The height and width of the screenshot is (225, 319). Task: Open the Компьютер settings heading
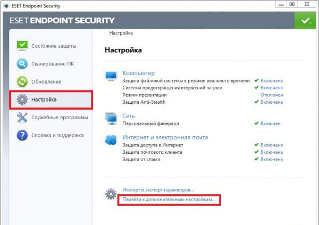(138, 73)
